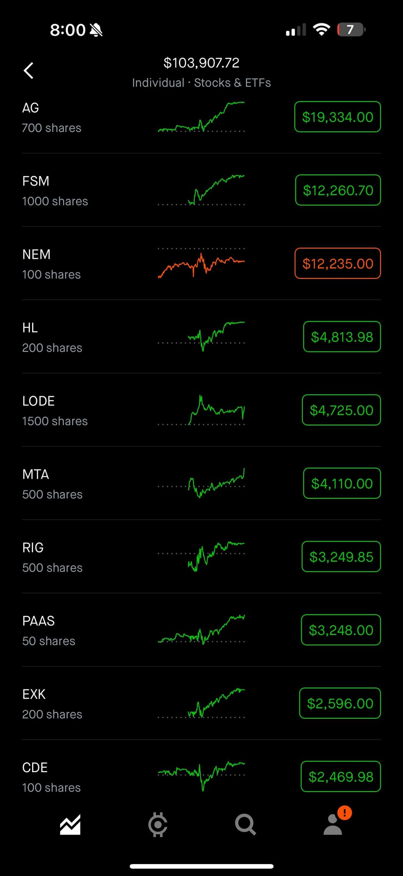Open the account profile tab icon
The width and height of the screenshot is (403, 876).
[332, 826]
